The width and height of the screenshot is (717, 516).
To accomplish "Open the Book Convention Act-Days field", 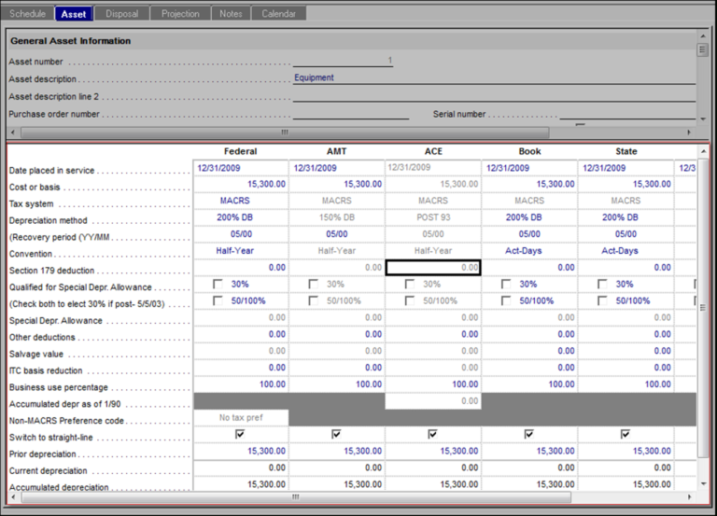I will pyautogui.click(x=528, y=251).
